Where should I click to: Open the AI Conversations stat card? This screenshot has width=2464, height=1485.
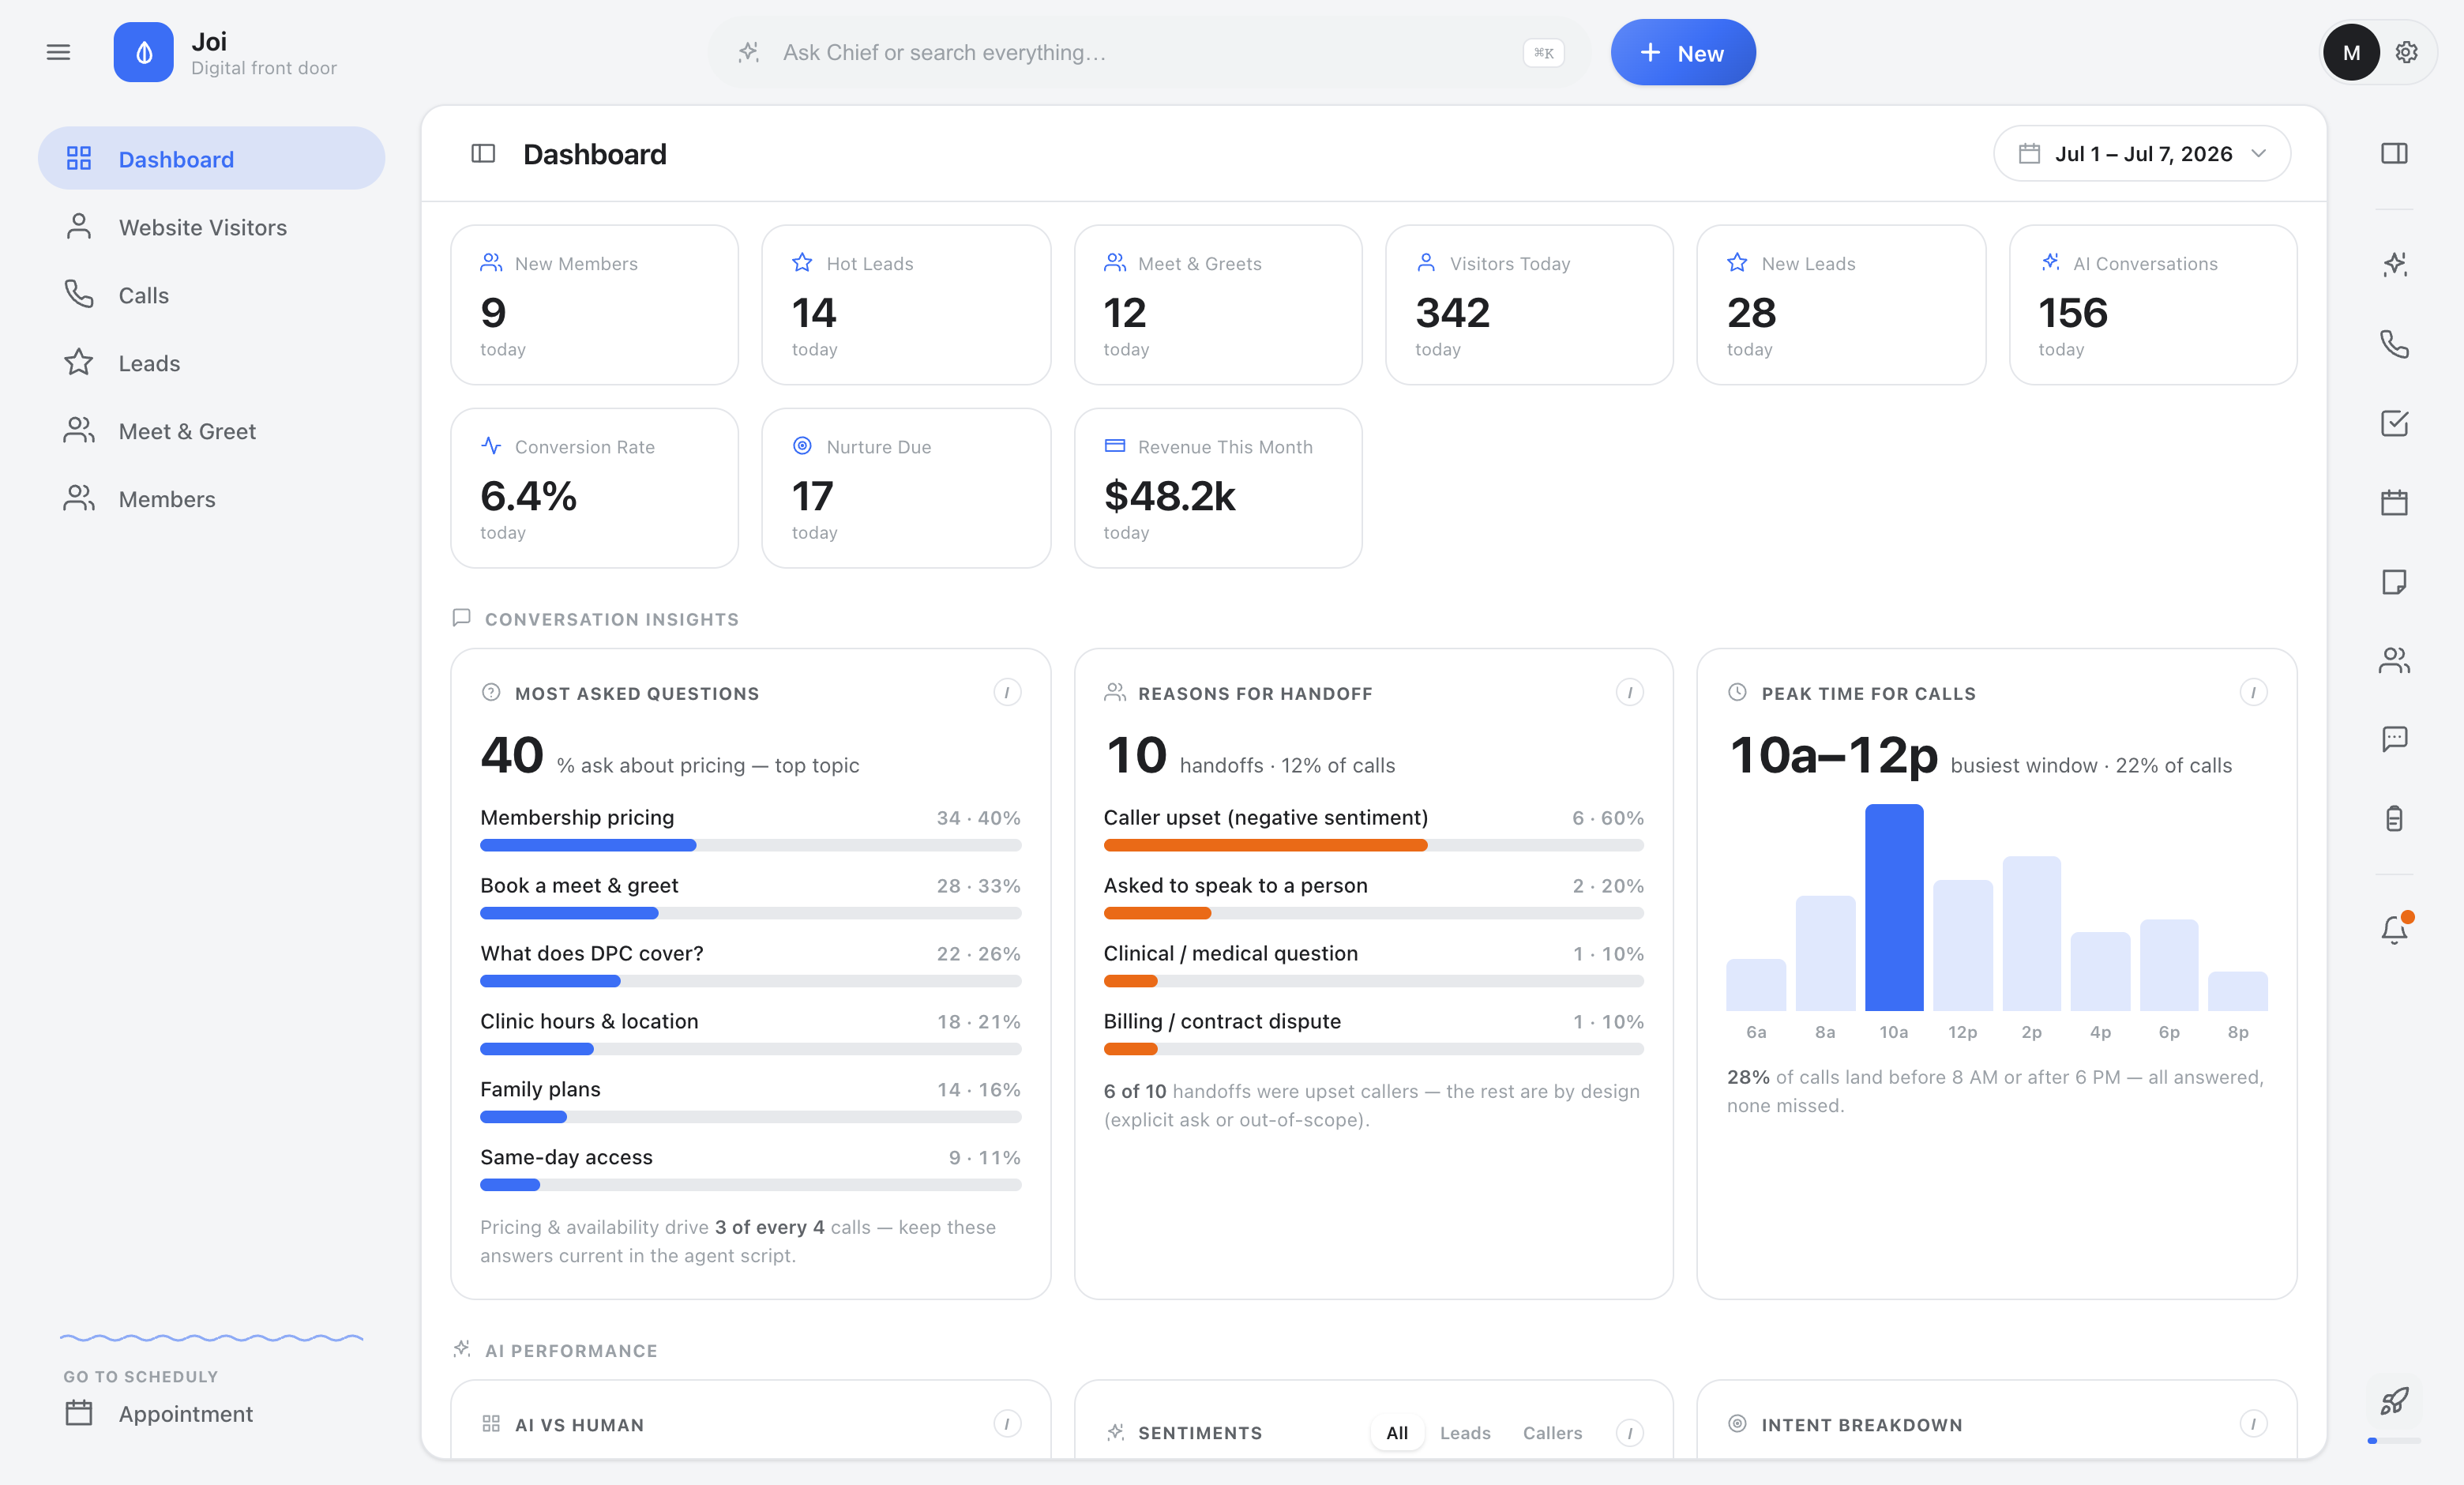(2153, 304)
